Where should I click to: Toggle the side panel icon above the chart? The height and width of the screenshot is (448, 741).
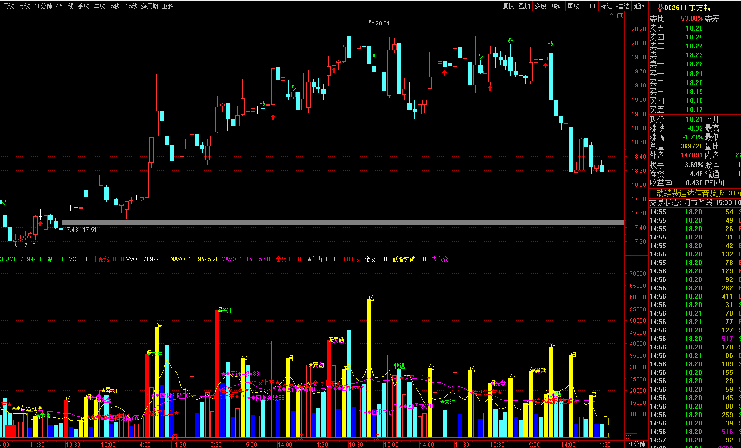(x=620, y=16)
